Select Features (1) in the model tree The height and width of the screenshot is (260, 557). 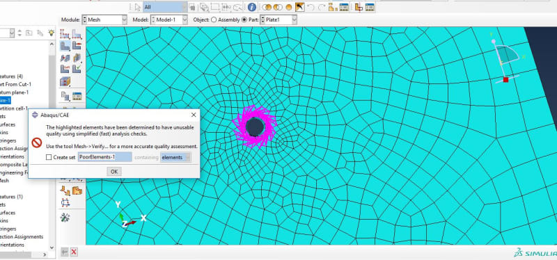click(x=11, y=197)
